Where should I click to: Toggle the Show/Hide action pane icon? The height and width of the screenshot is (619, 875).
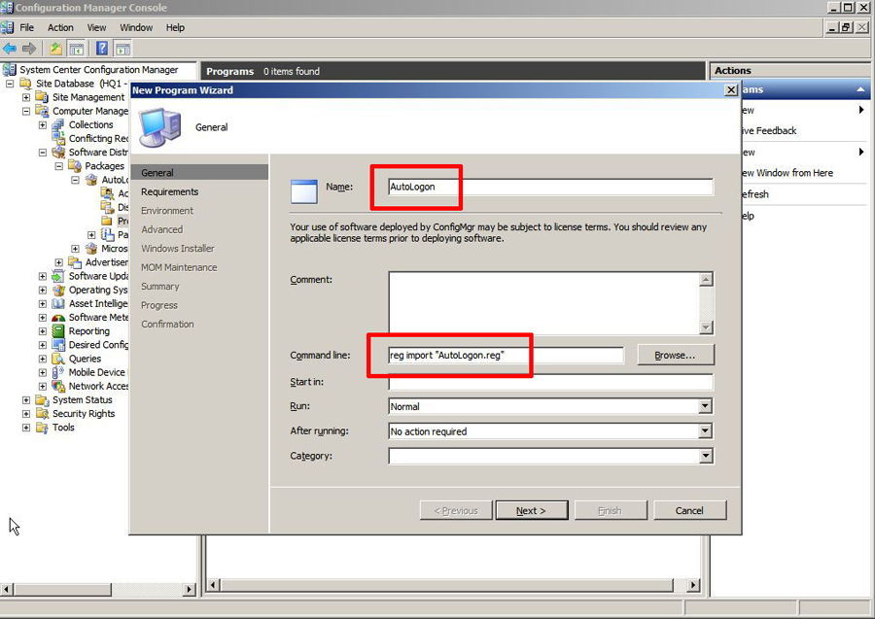click(x=122, y=49)
